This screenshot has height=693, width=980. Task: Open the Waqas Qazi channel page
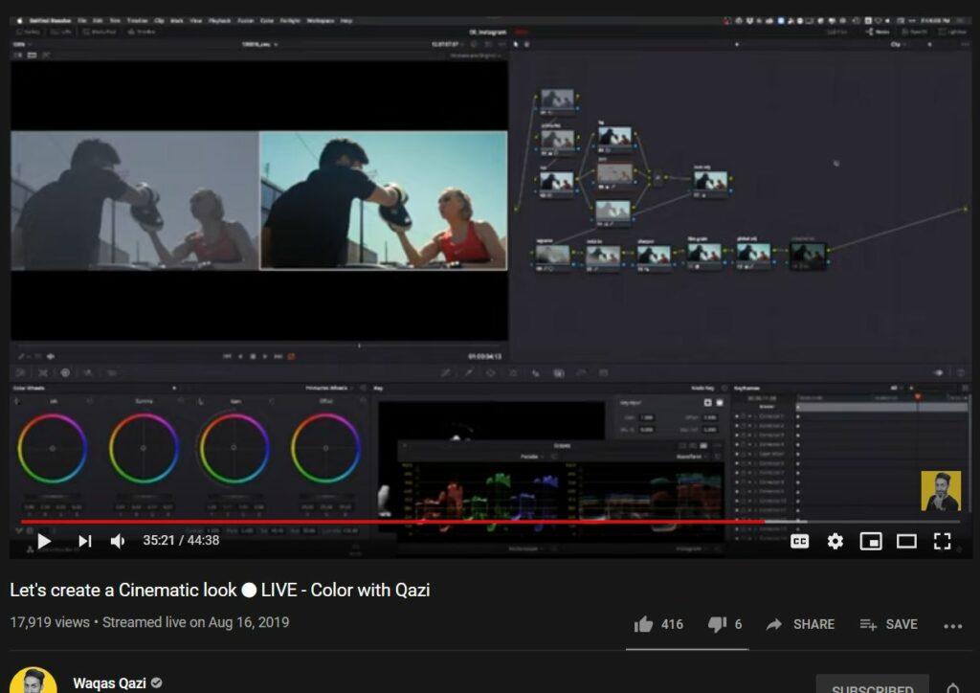pos(108,682)
